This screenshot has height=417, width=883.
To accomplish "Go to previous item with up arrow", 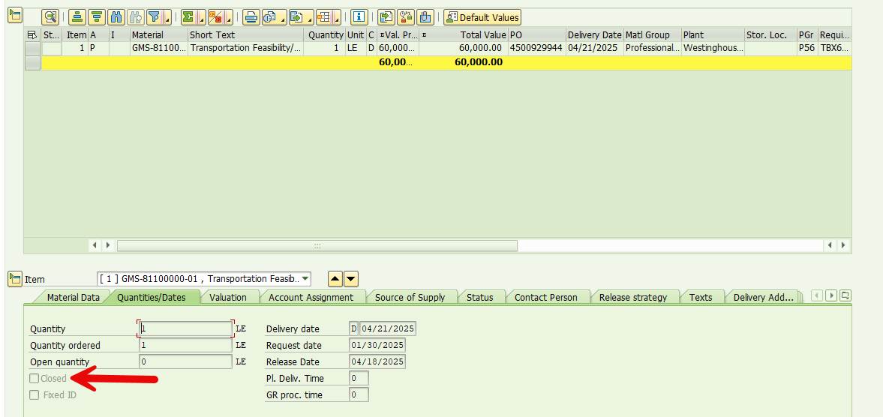I will pyautogui.click(x=335, y=279).
